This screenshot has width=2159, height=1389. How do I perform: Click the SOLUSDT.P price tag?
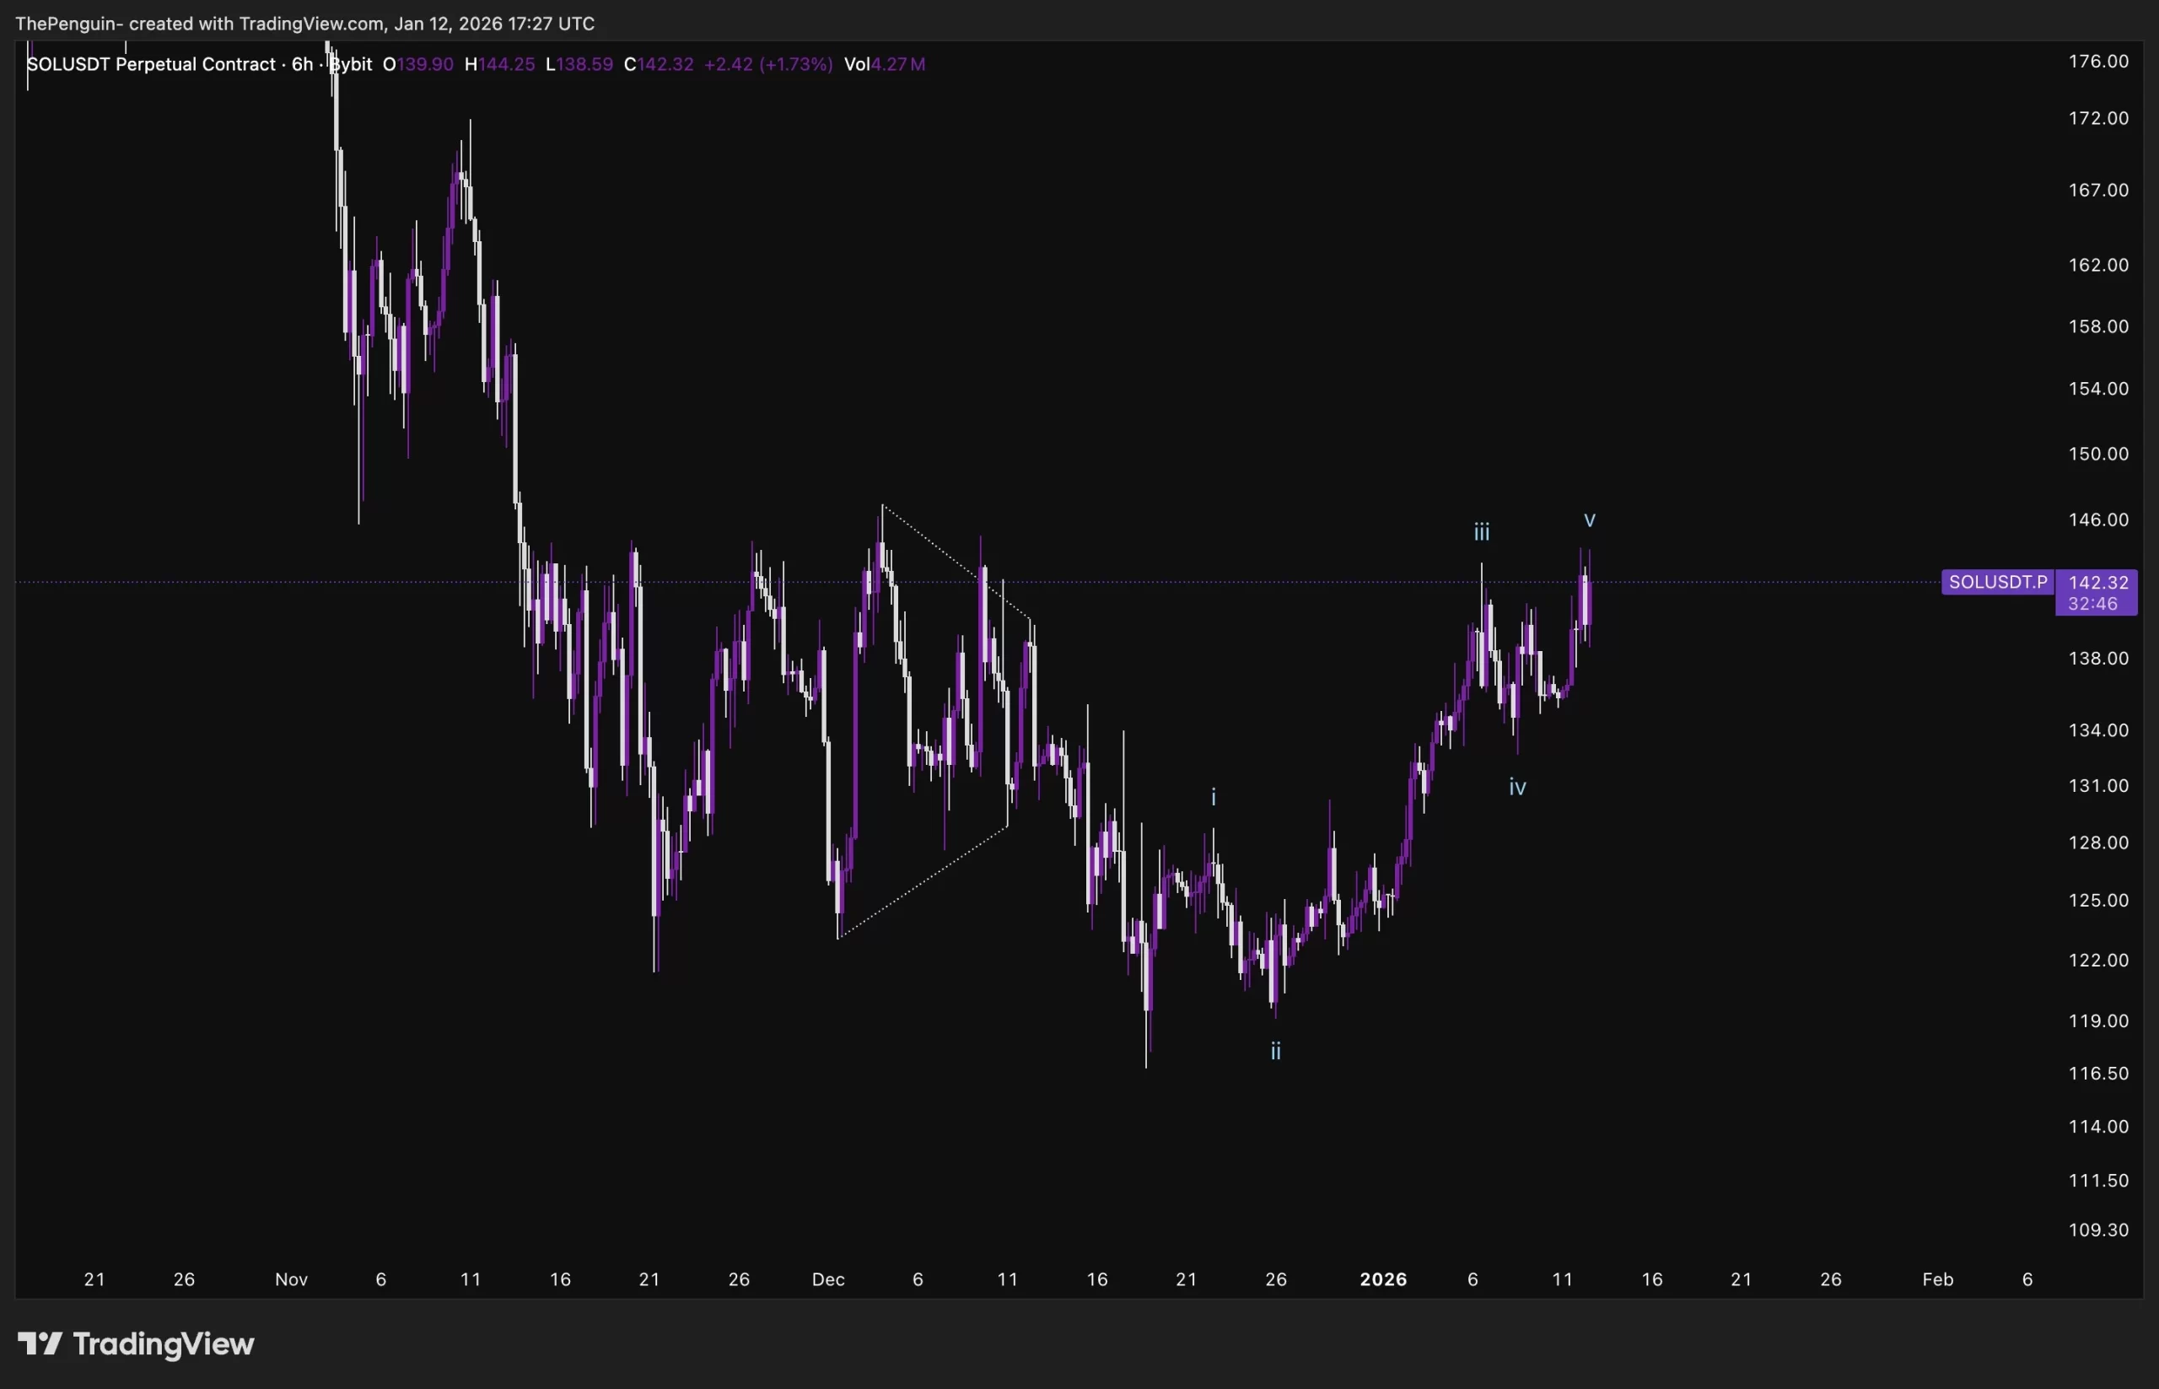click(x=1998, y=582)
